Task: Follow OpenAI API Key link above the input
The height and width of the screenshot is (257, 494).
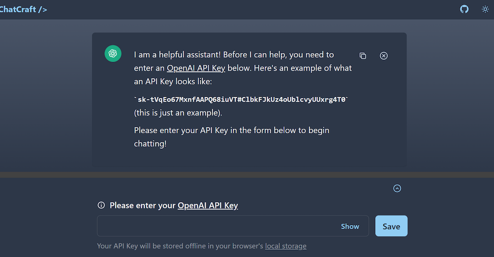Action: [x=208, y=205]
